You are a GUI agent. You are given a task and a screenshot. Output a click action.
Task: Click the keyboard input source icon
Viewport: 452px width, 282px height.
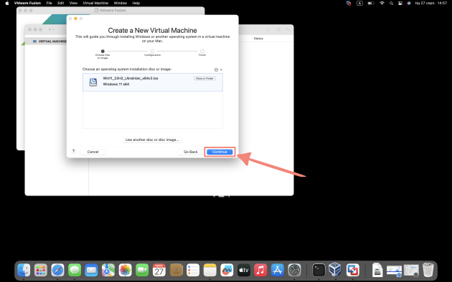[x=359, y=3]
